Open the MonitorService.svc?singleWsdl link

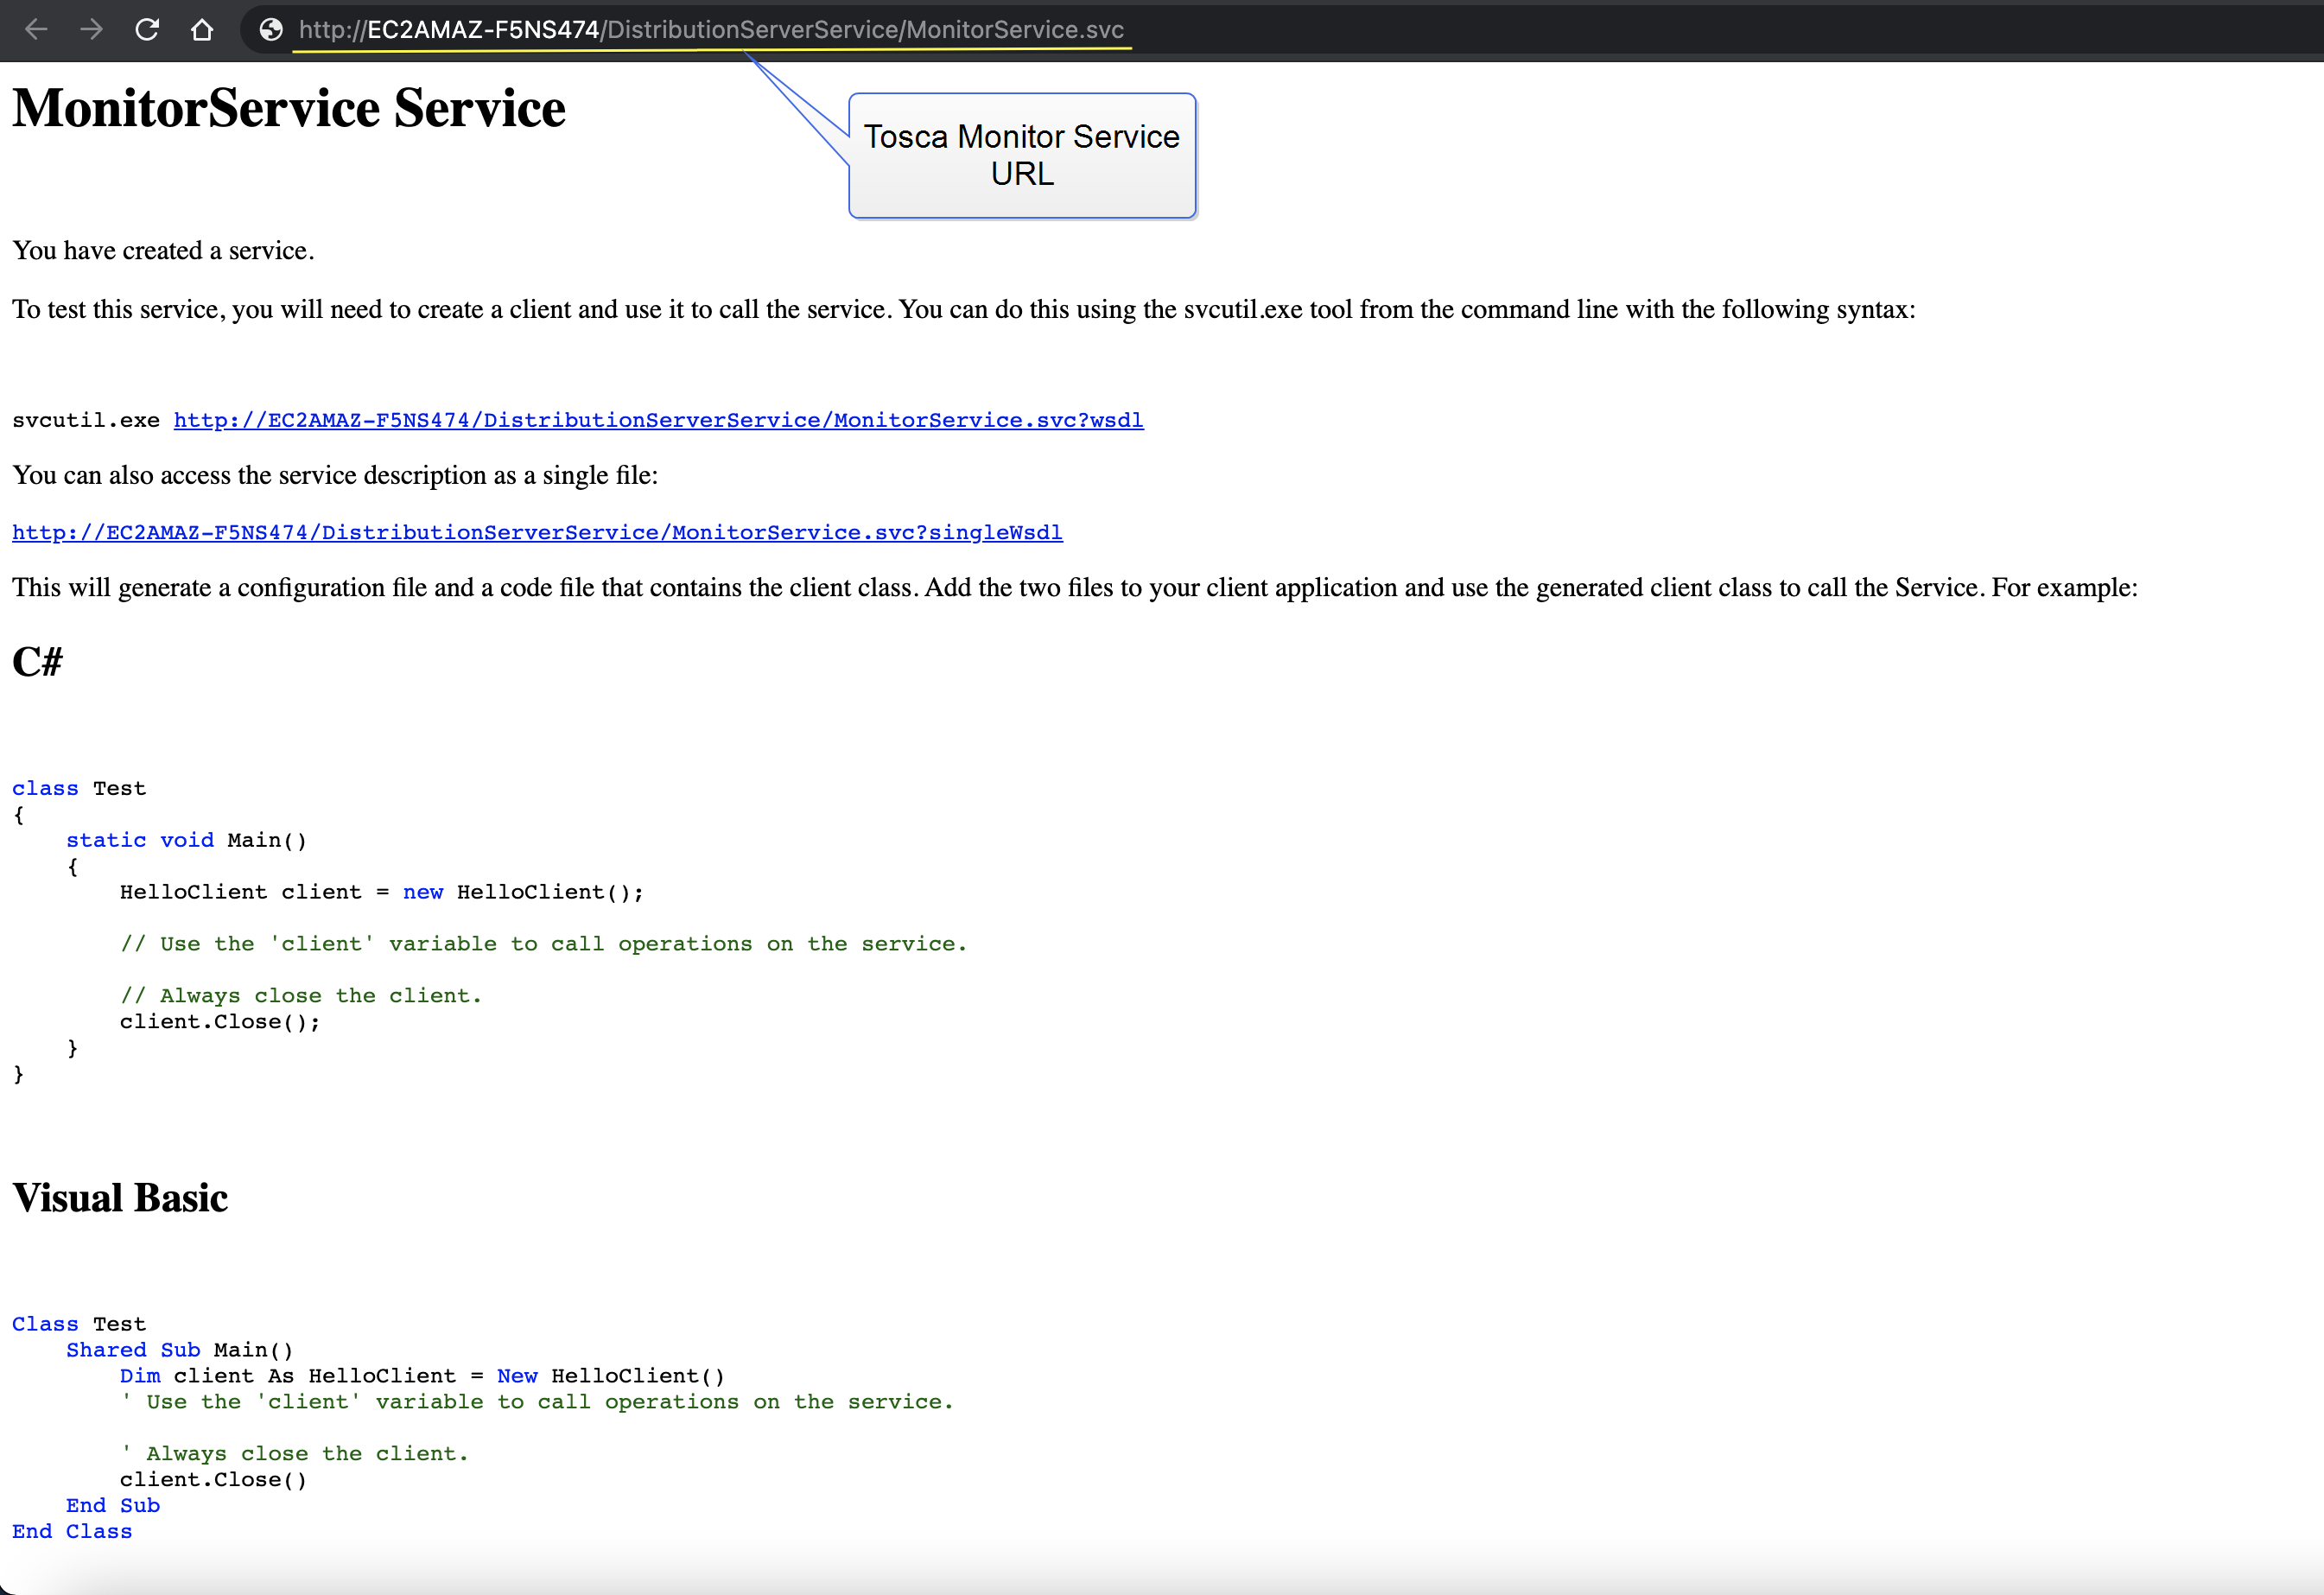coord(537,532)
